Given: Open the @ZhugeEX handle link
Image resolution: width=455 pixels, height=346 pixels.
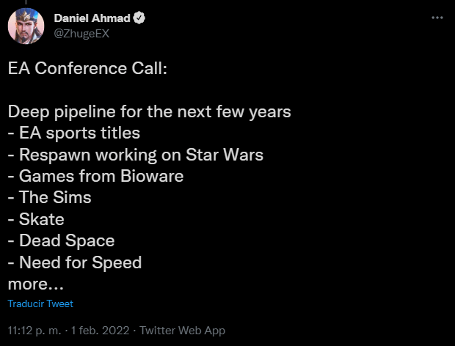Looking at the screenshot, I should pos(82,34).
